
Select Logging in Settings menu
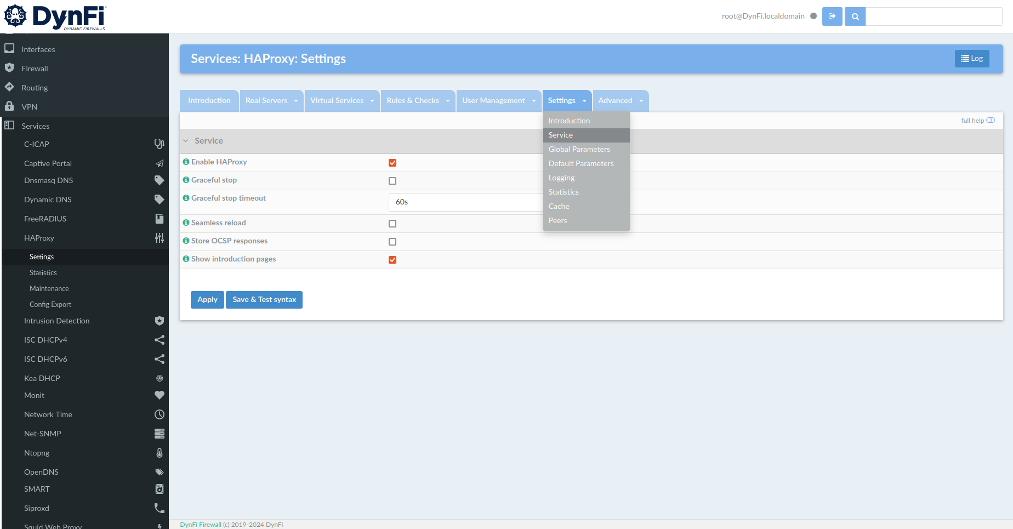(x=587, y=178)
